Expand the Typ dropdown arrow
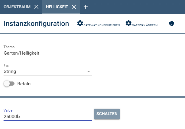 pos(89,71)
